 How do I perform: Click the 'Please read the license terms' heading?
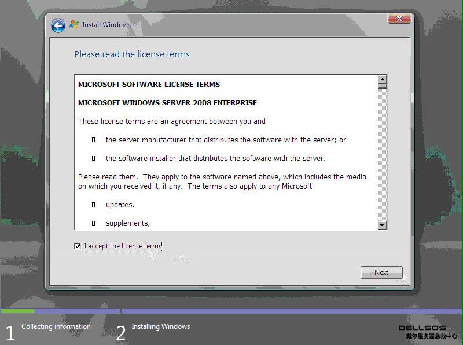click(132, 54)
